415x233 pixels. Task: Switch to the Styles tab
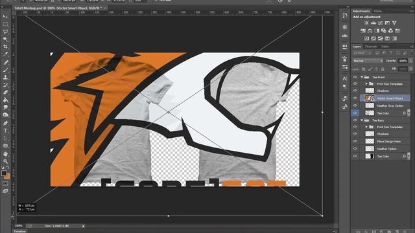(377, 11)
